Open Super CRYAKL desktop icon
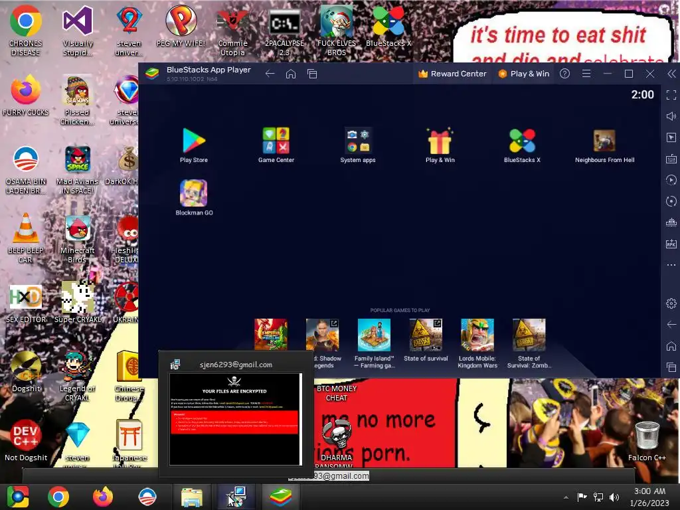Screen dimensions: 680x510 tap(77, 302)
